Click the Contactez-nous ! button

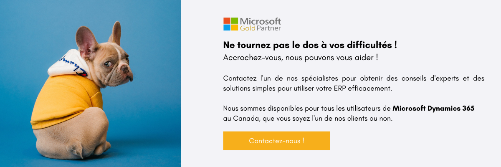point(276,141)
